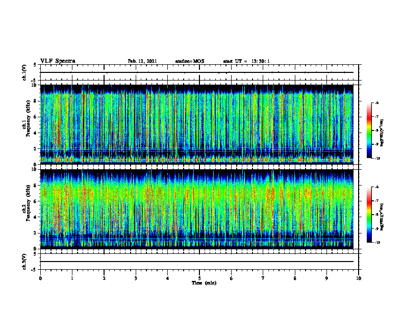Click the final time axis label "10"

pyautogui.click(x=359, y=278)
